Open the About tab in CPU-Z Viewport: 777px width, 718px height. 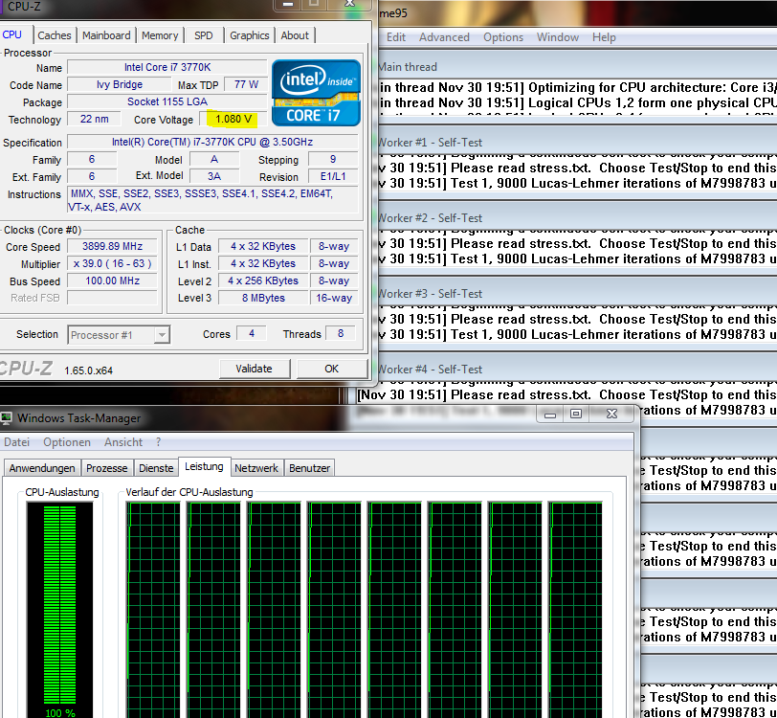pos(295,35)
